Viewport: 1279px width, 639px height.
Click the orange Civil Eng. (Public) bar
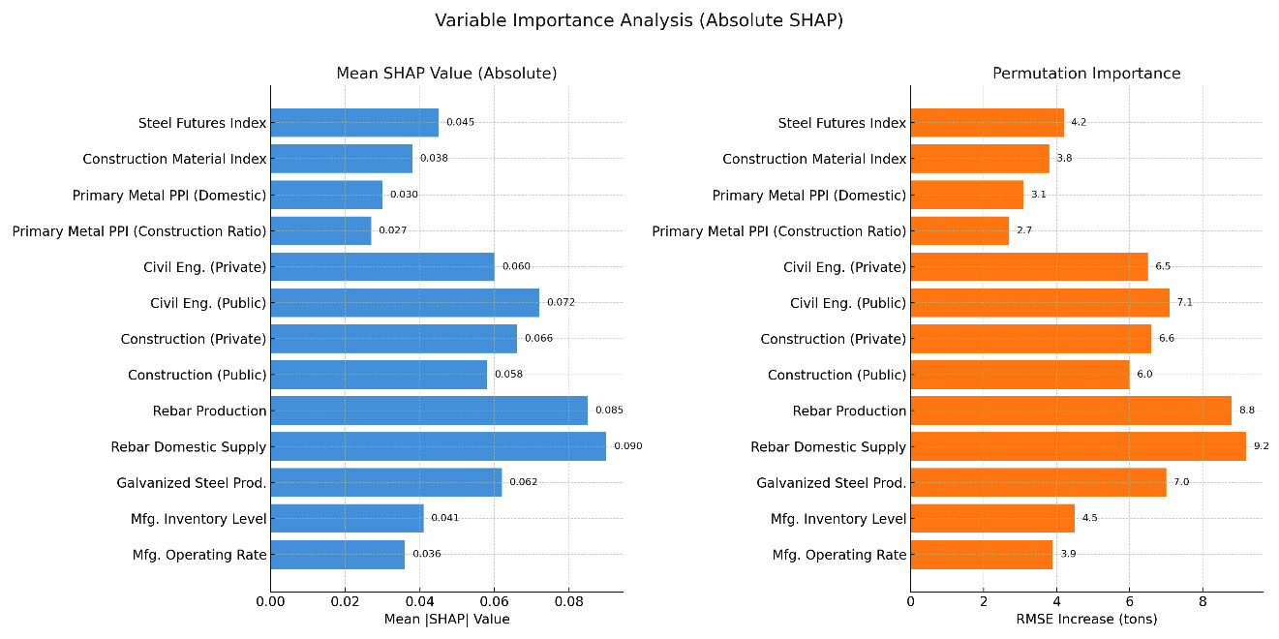coord(1039,303)
